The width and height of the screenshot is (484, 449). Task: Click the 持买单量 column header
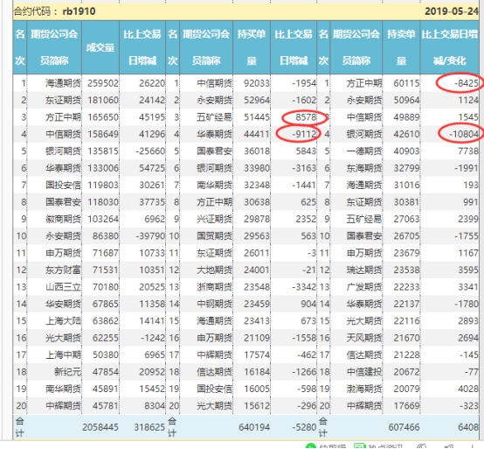(252, 47)
